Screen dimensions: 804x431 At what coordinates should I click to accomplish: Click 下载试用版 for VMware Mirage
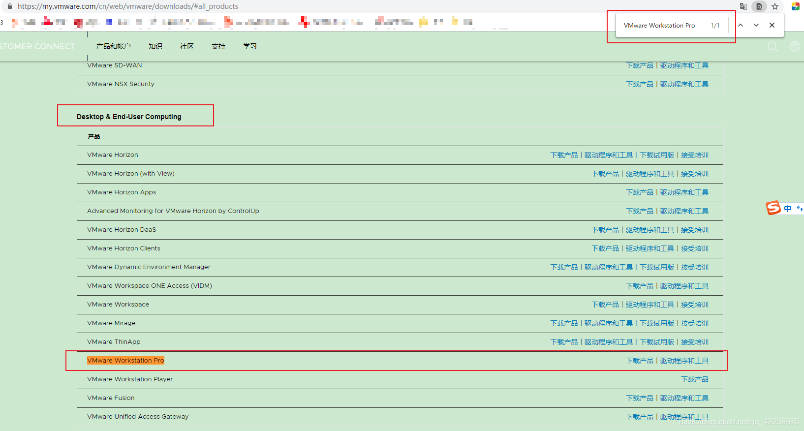(x=657, y=323)
